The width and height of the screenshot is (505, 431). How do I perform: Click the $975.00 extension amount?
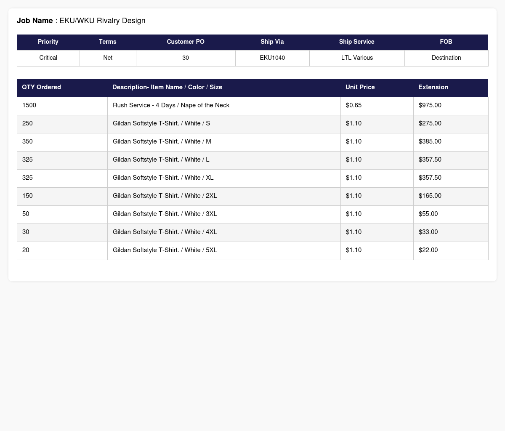(x=430, y=106)
